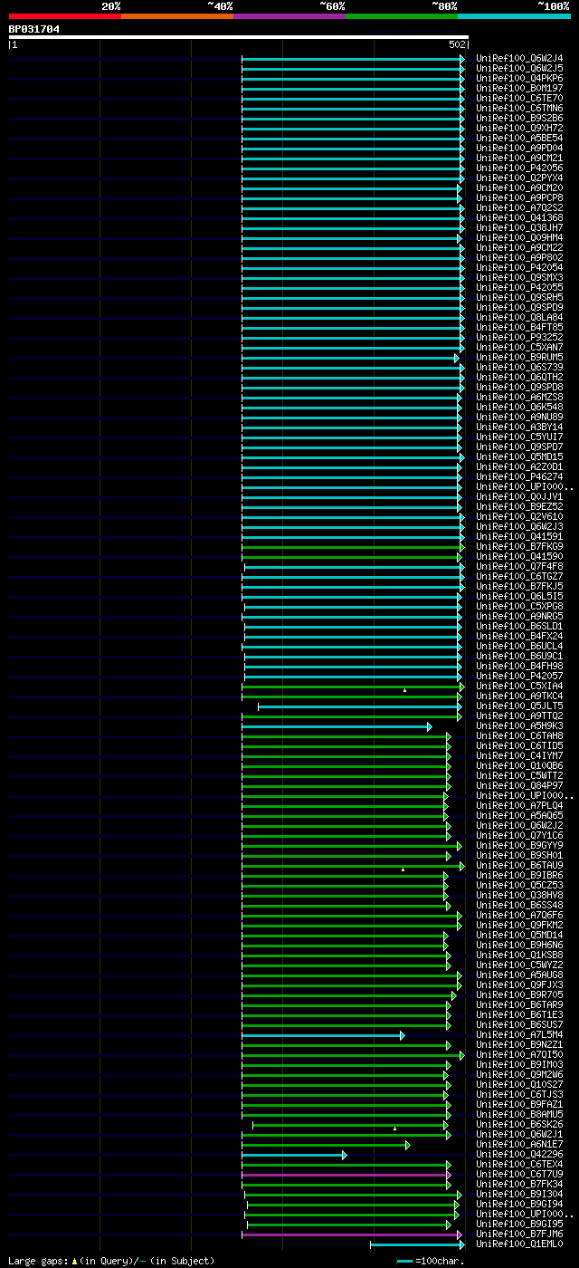Screen dimensions: 579x1268
Task: Click the purple ~60% identity legend segment
Action: click(x=289, y=16)
